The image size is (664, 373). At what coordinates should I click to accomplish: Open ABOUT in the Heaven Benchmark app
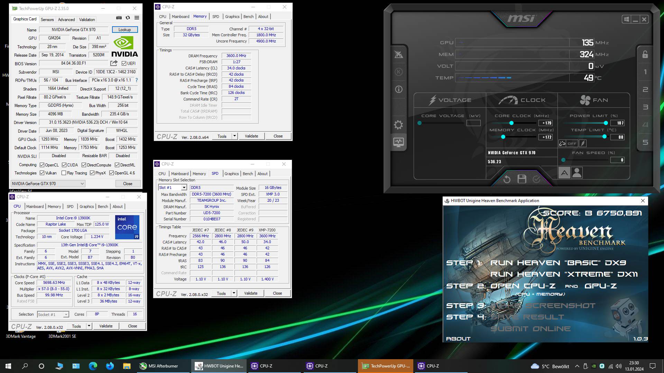(458, 339)
